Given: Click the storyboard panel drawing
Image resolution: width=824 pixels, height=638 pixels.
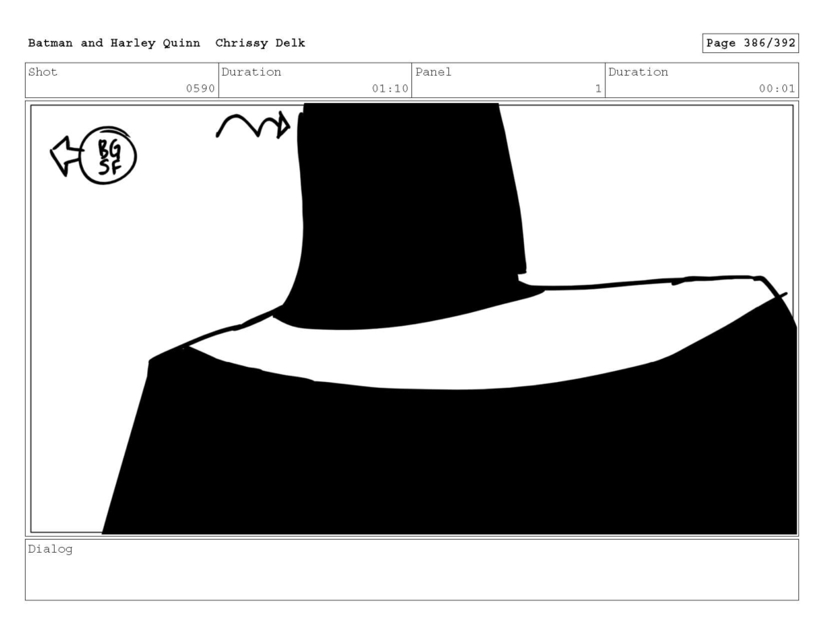Looking at the screenshot, I should coord(412,319).
